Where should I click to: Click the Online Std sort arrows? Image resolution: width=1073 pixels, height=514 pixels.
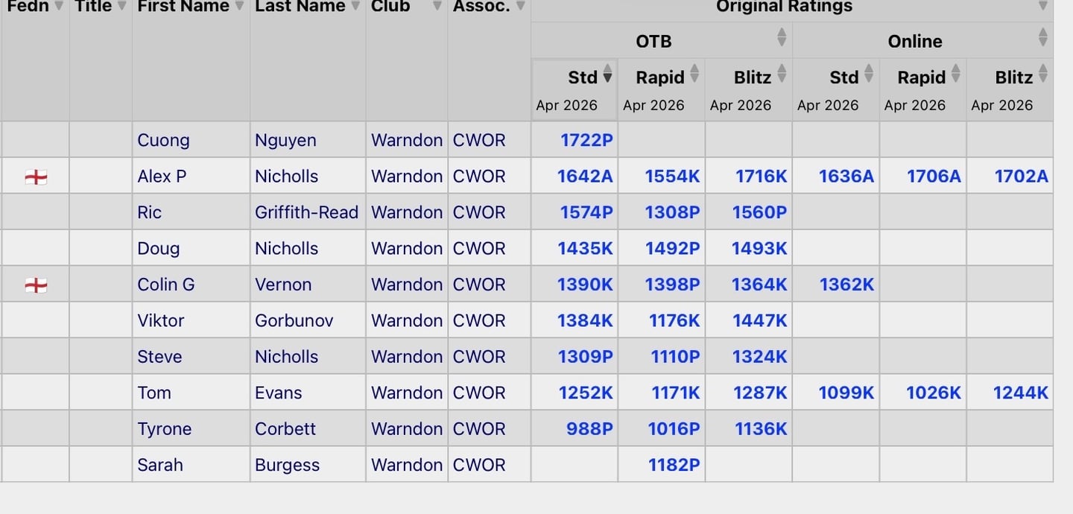tap(869, 74)
